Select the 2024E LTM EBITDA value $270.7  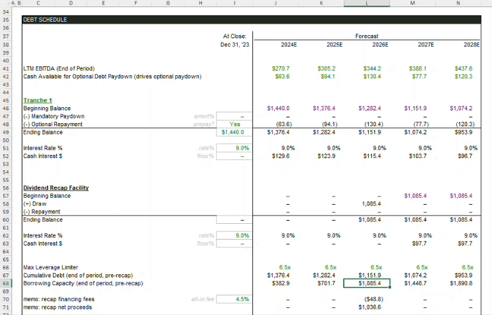click(281, 68)
